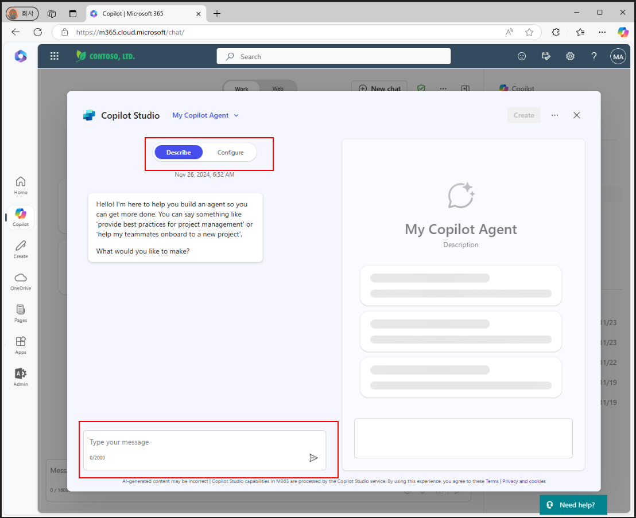Click the Search box in the header

click(x=333, y=56)
